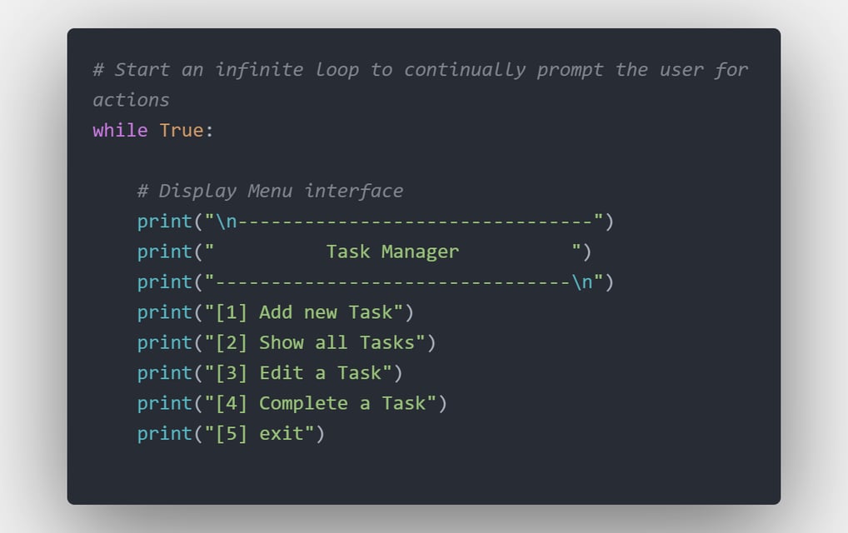Click the word 'infinite' in top comment
Image resolution: width=848 pixels, height=533 pixels.
(x=259, y=70)
